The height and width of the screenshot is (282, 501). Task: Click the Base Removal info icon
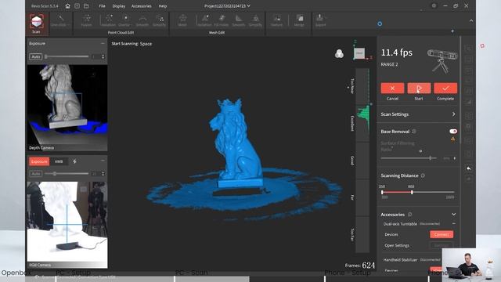(x=414, y=132)
